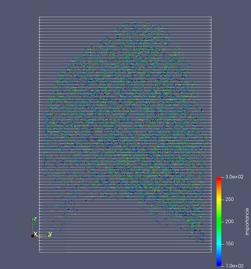Click the 250 tick label on legend
This screenshot has height=269, width=251.
(x=230, y=199)
